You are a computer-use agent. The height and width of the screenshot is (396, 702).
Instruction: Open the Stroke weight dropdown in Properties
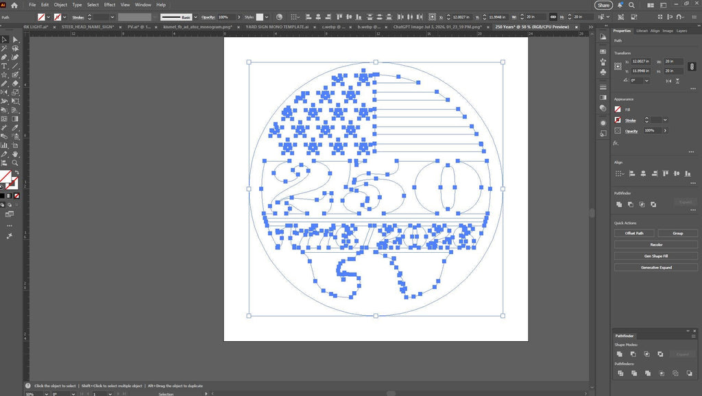pyautogui.click(x=665, y=120)
